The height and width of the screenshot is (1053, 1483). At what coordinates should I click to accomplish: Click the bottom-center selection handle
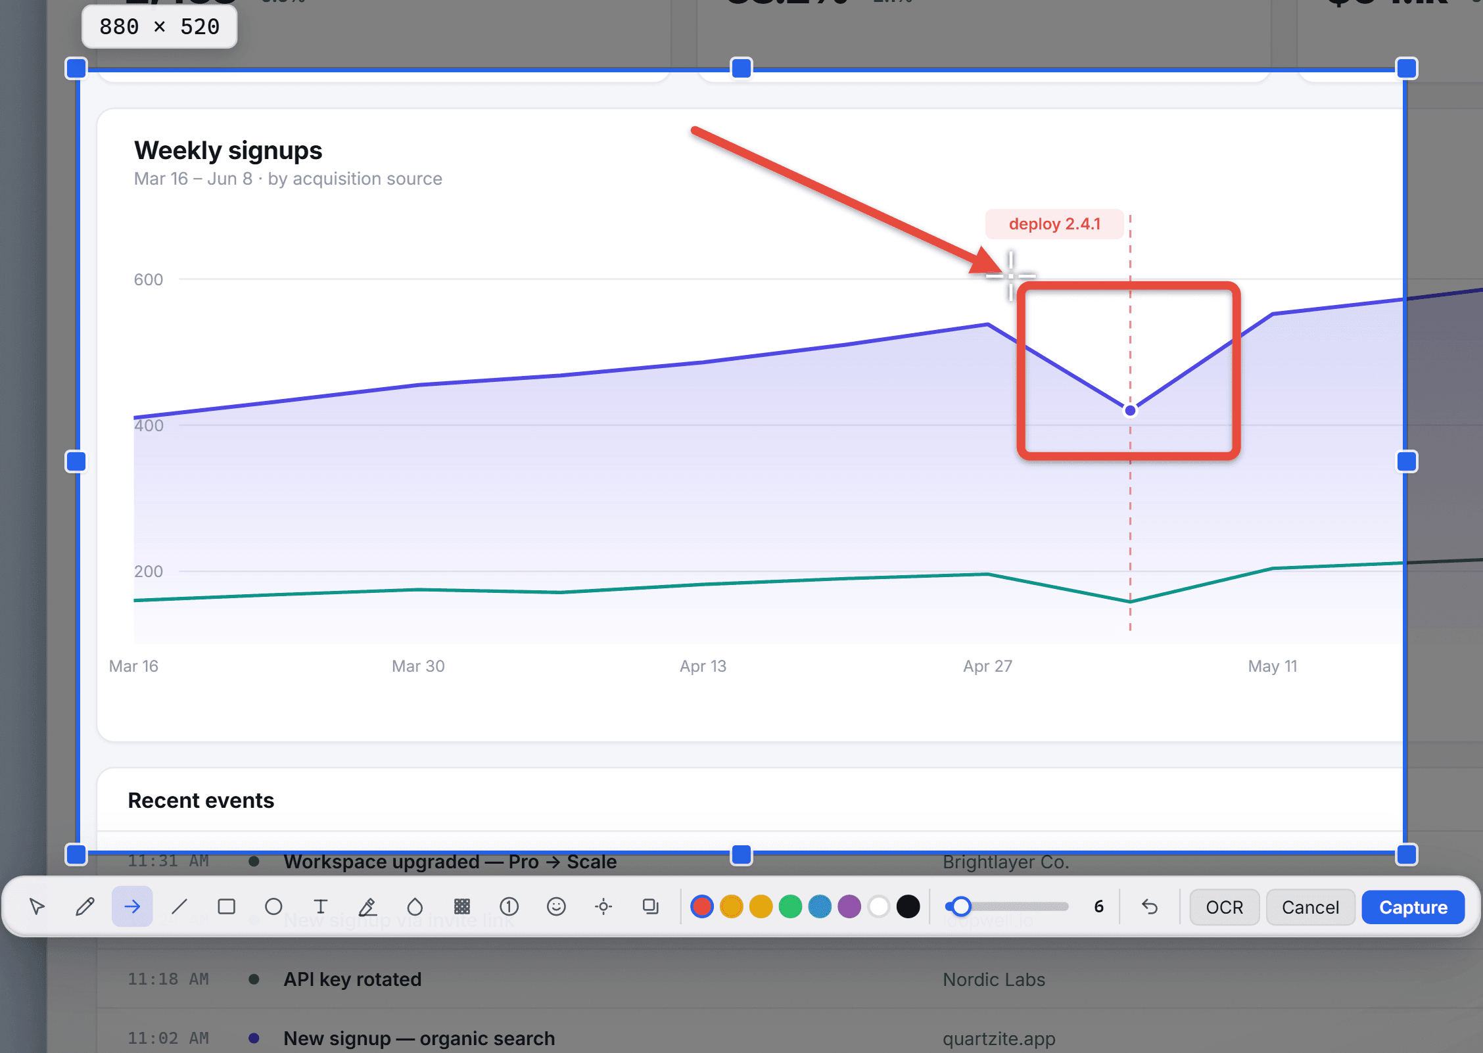pyautogui.click(x=741, y=854)
